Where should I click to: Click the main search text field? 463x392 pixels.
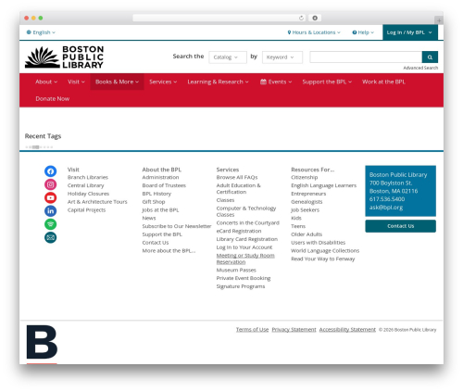[366, 57]
